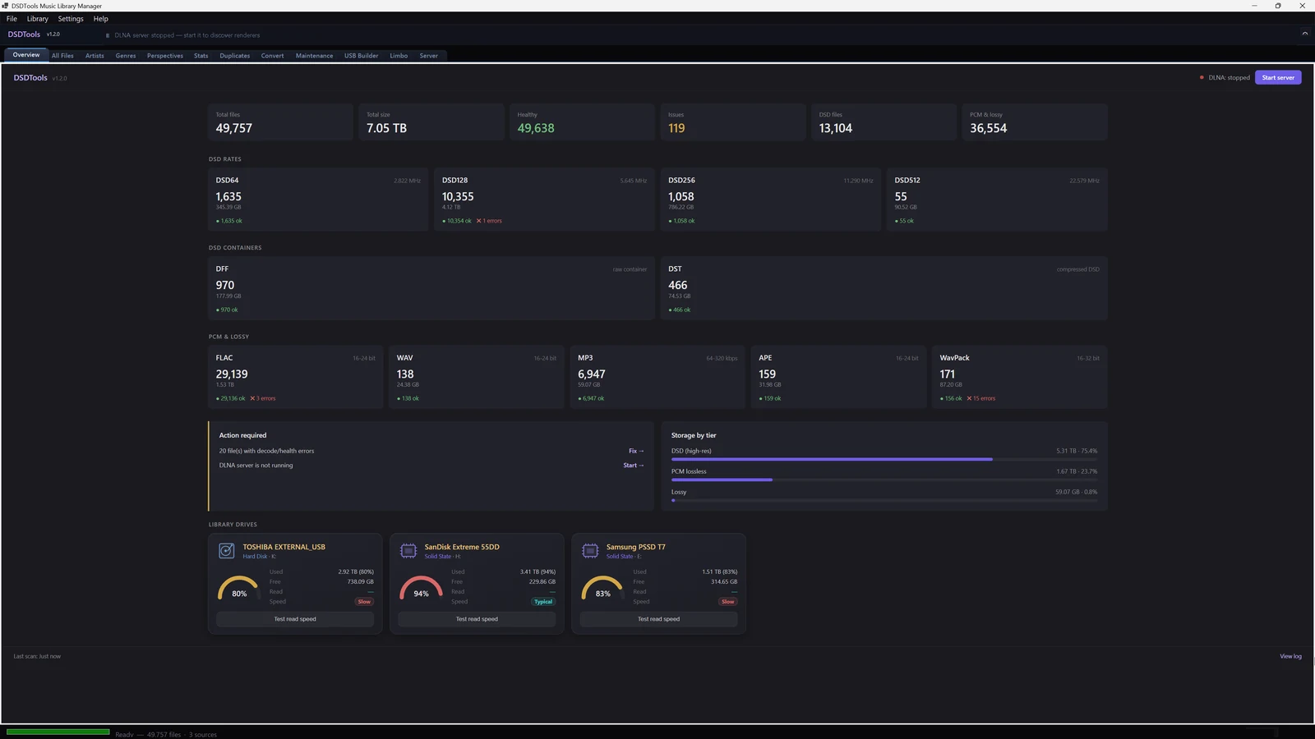The height and width of the screenshot is (739, 1315).
Task: Test read speed of SanDisk Extreme 55DD
Action: (477, 619)
